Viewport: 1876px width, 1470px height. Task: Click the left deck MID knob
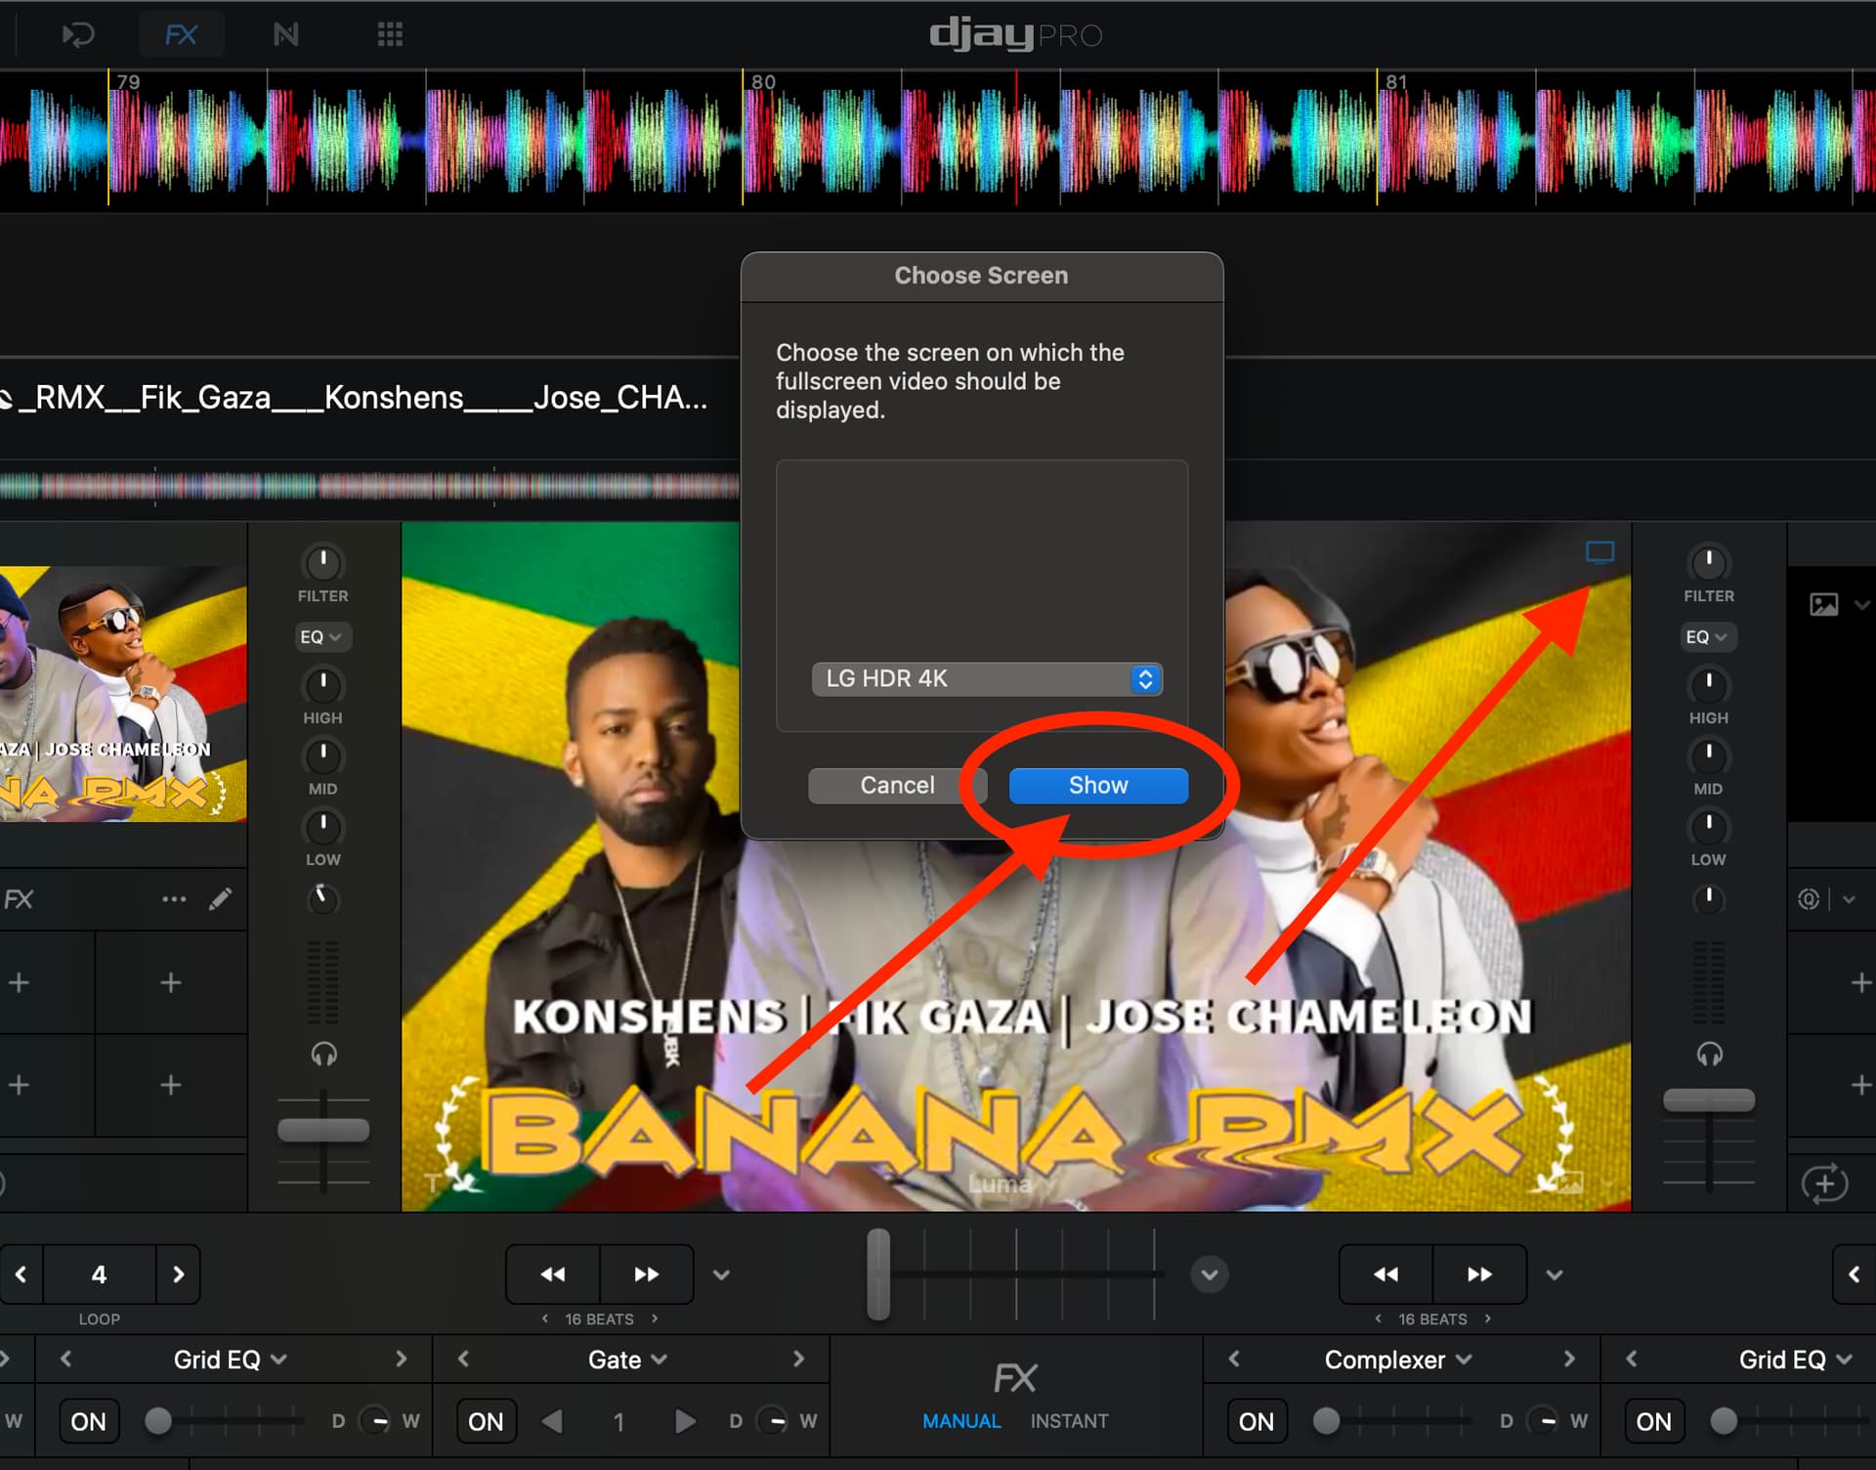pyautogui.click(x=322, y=757)
